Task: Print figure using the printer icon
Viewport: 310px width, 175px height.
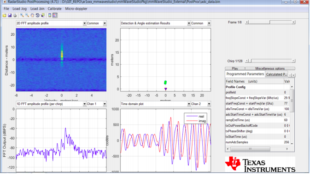Action: pos(15,15)
